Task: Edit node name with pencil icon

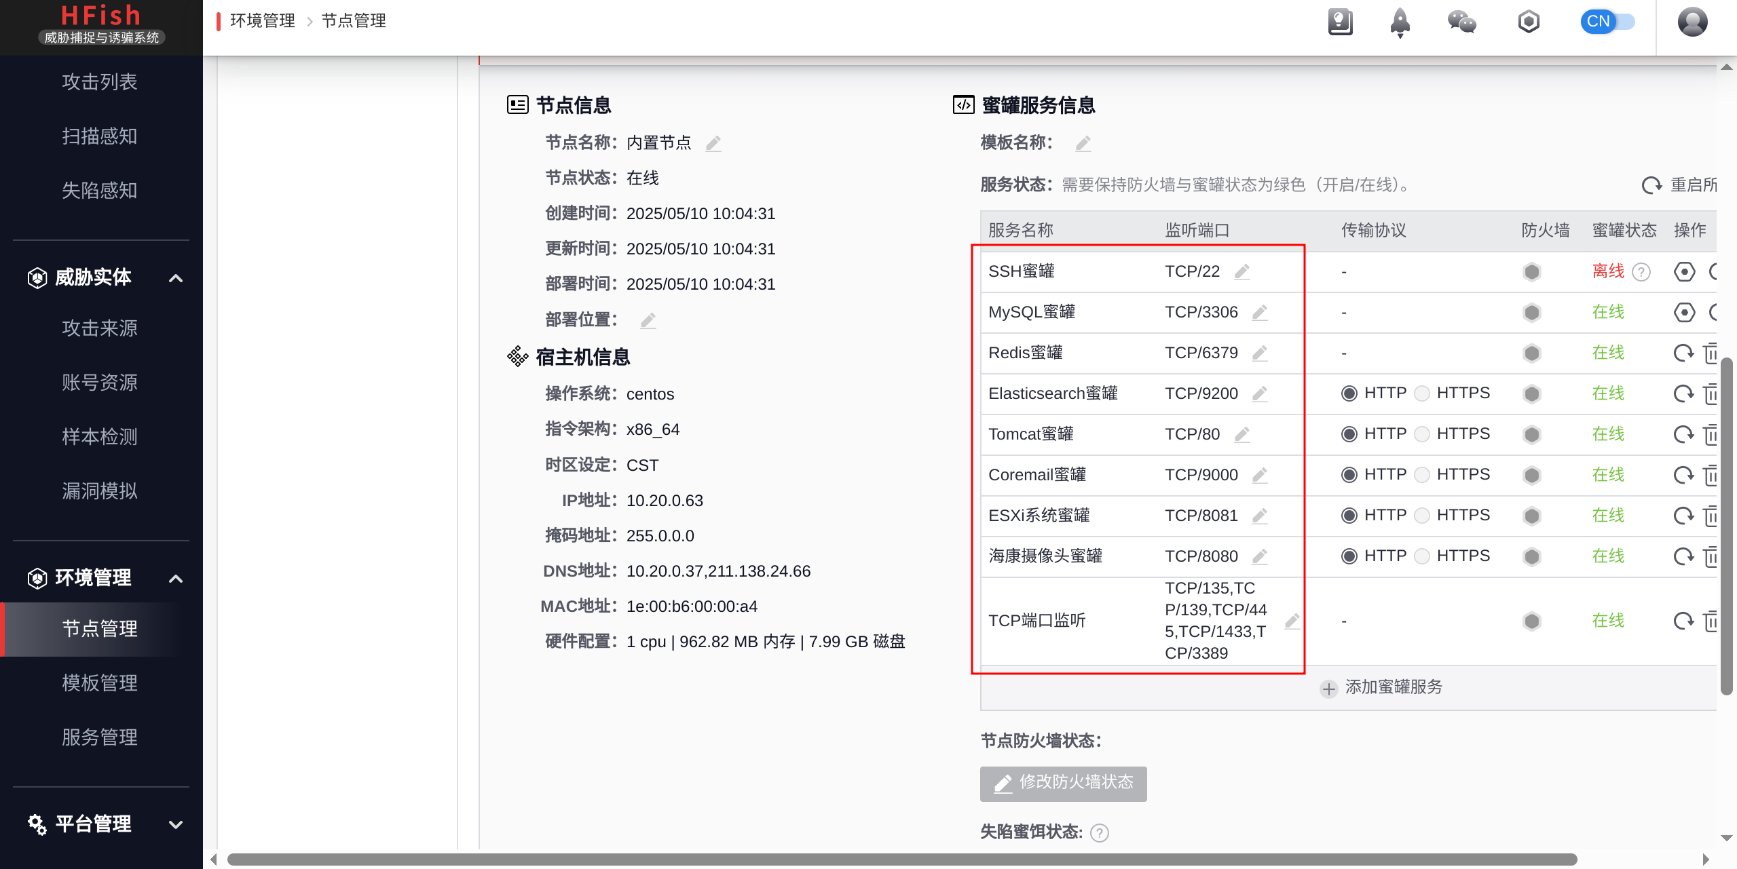Action: (x=713, y=143)
